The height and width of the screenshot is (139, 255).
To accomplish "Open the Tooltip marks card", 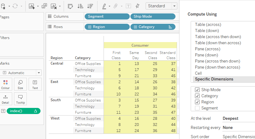I will (x=20, y=99).
